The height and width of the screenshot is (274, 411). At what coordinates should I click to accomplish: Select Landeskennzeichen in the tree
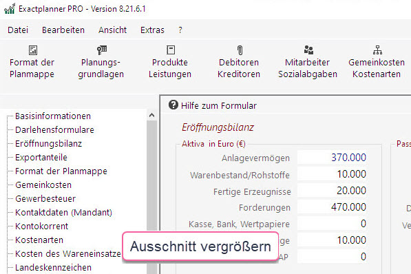53,267
